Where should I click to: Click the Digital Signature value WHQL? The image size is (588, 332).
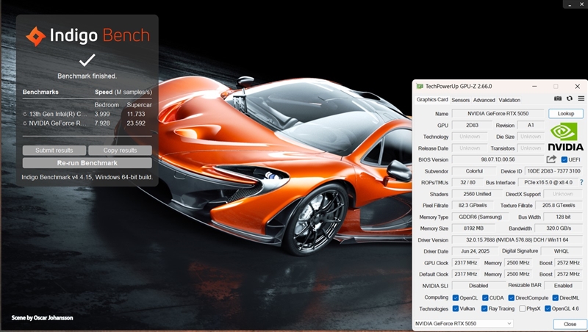(x=561, y=251)
